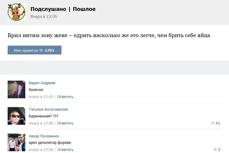Viewport: 229px width, 153px height.
Task: Reply to Вадим Андреев's comment via "Ответить"
Action: pos(65,97)
